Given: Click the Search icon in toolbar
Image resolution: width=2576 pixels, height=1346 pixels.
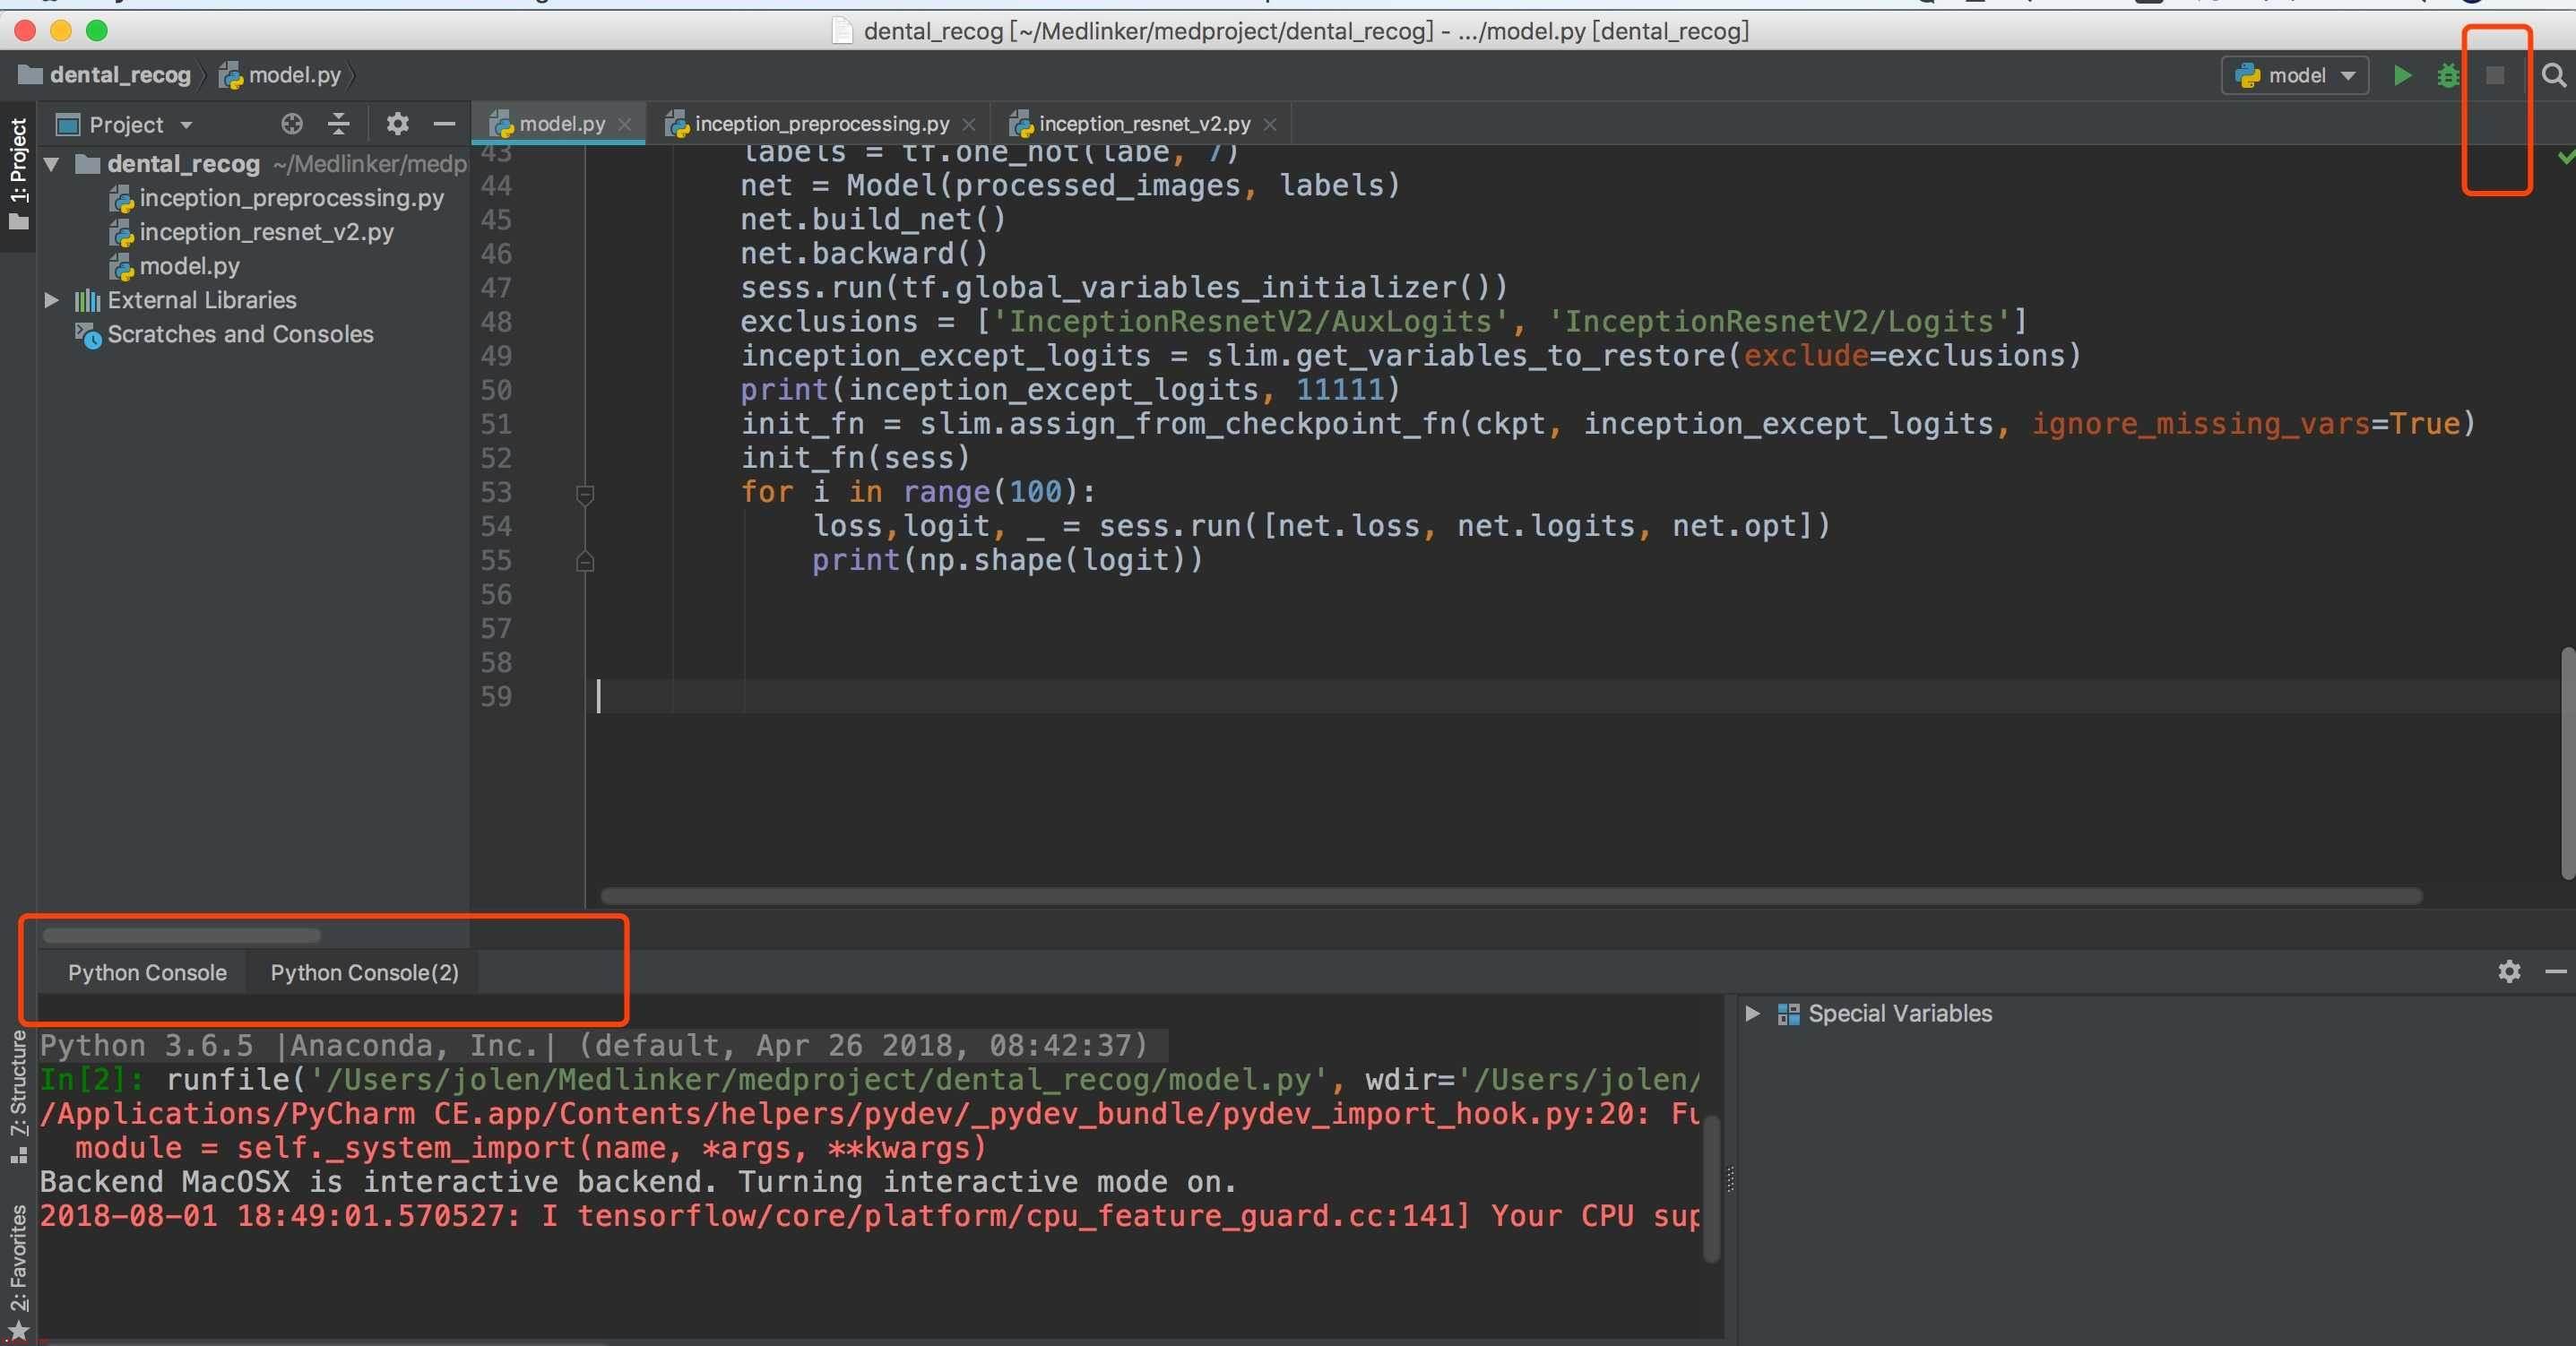Looking at the screenshot, I should pos(2552,73).
